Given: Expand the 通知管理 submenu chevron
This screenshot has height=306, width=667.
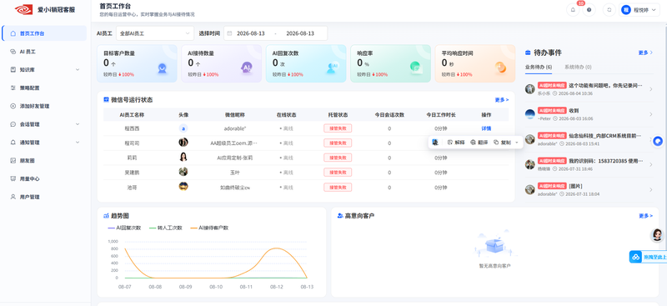Looking at the screenshot, I should coord(78,142).
